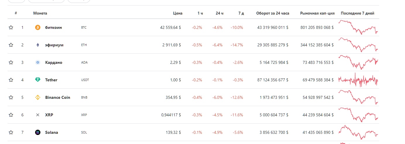405x144 pixels.
Task: Sort by the Цена column header
Action: click(x=177, y=13)
